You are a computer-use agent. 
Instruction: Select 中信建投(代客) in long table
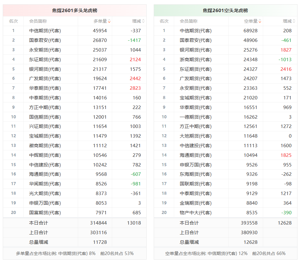tap(45, 165)
